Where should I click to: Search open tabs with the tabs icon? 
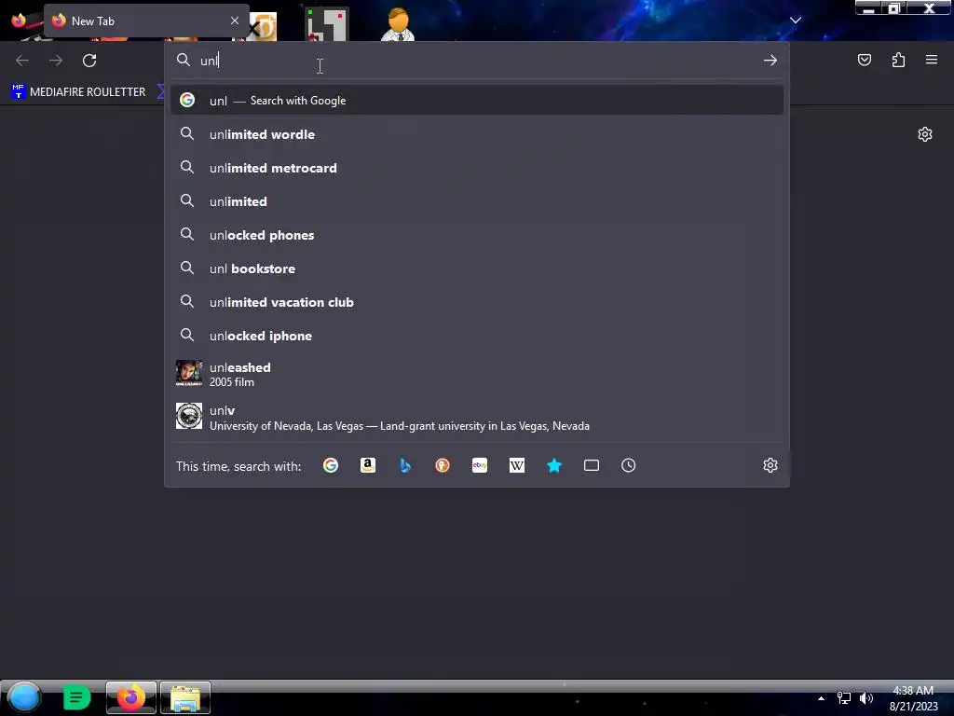[x=592, y=466]
